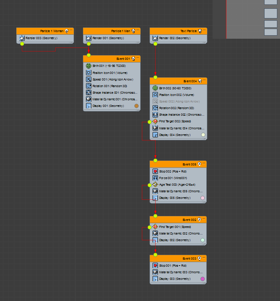Click the Material Dynamic 005 operator icon

click(155, 191)
